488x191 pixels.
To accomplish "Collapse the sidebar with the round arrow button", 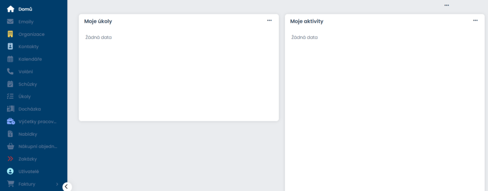I will click(x=67, y=187).
